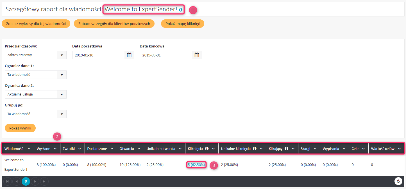The height and width of the screenshot is (189, 406).
Task: Click Zobacz wykresy dla tej wiadomości button
Action: click(x=36, y=24)
